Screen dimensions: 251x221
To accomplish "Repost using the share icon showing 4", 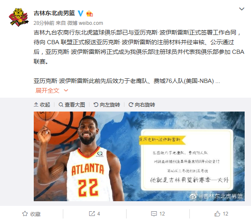I will tap(92, 214).
